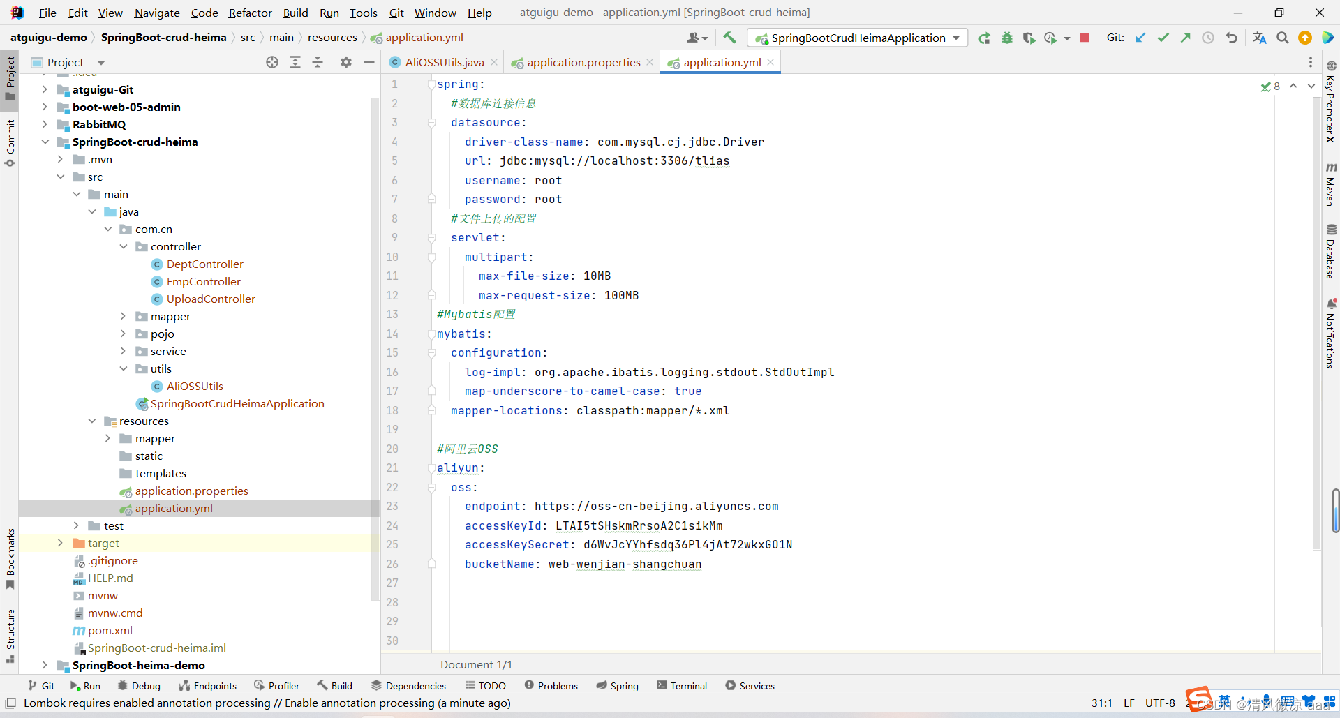Open the run configuration dropdown
Screen dimensions: 1340x718
(858, 38)
